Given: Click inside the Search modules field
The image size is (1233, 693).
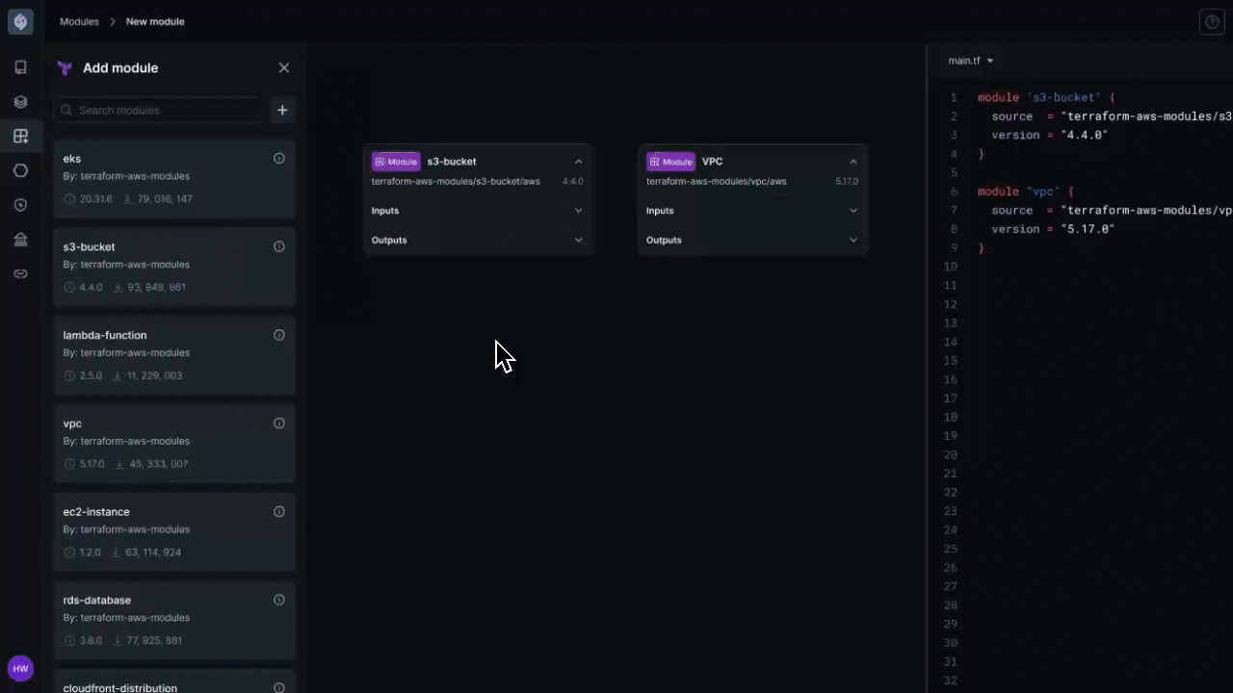Looking at the screenshot, I should [x=159, y=110].
